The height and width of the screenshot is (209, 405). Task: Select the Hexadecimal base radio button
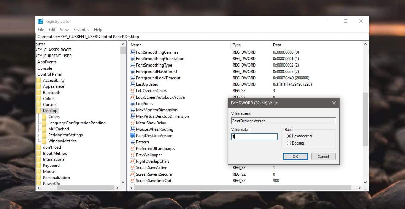pyautogui.click(x=289, y=136)
